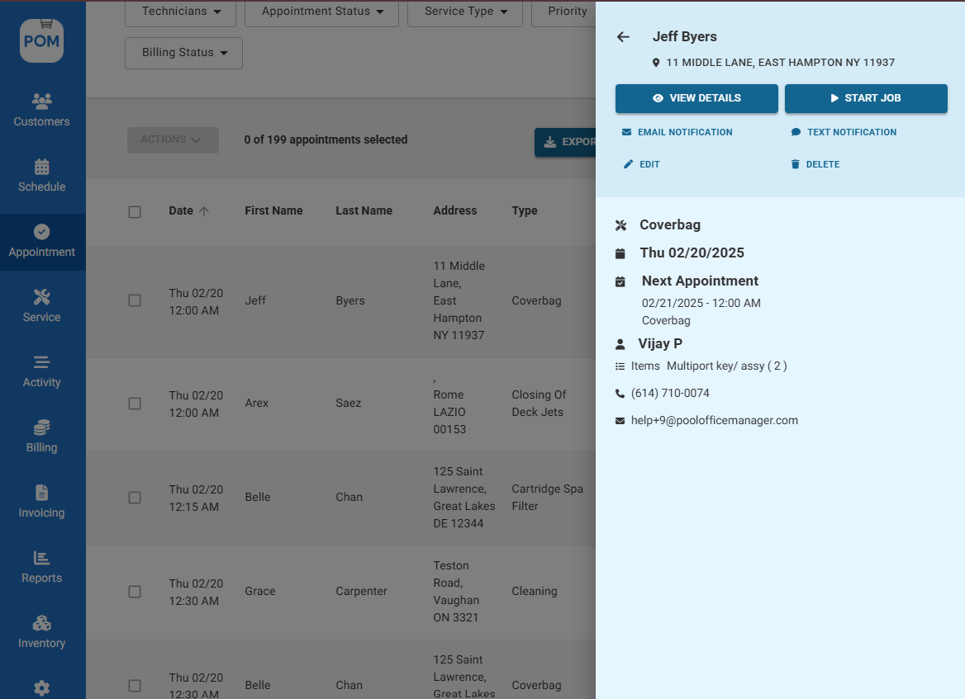The height and width of the screenshot is (699, 965).
Task: Click the View Details button
Action: pos(696,98)
